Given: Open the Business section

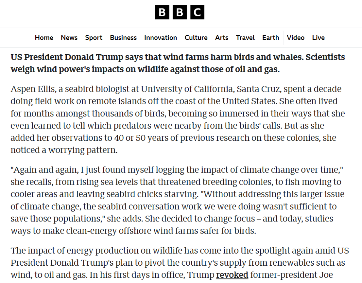Looking at the screenshot, I should coord(123,37).
